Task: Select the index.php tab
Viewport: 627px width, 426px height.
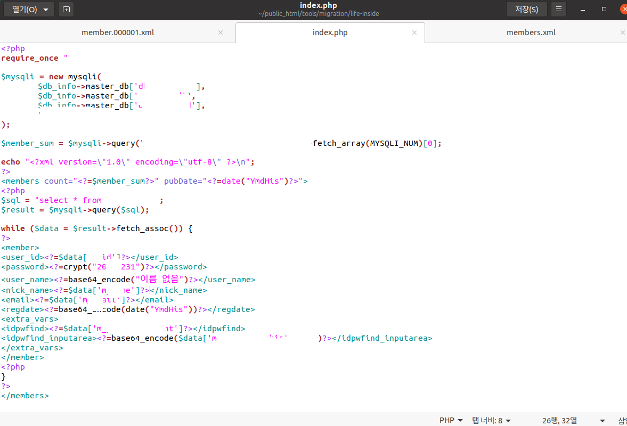Action: point(330,32)
